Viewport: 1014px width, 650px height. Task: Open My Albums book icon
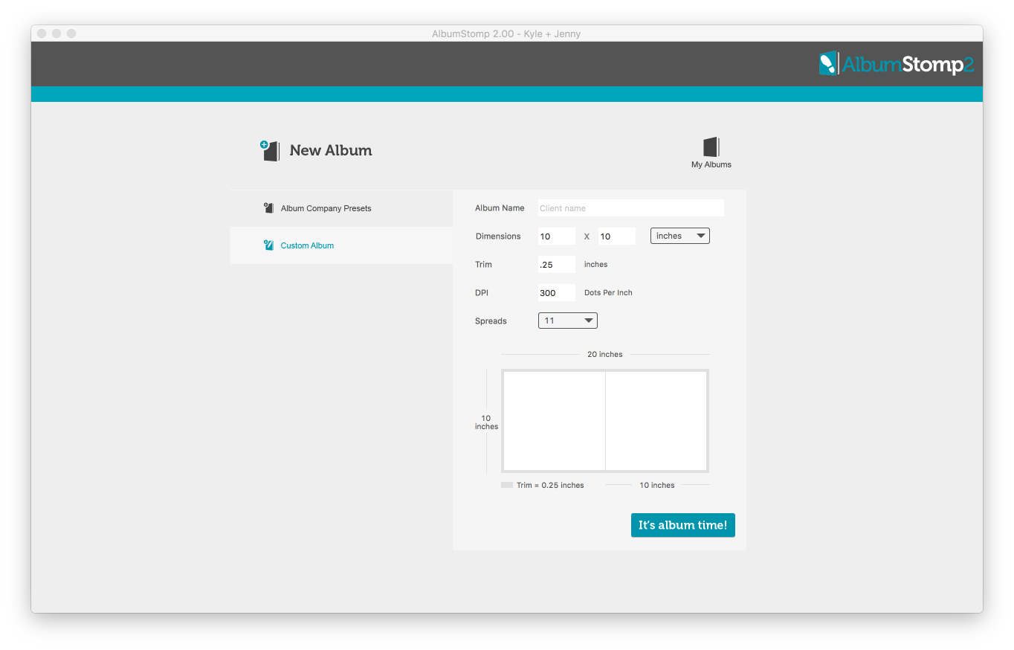point(711,147)
